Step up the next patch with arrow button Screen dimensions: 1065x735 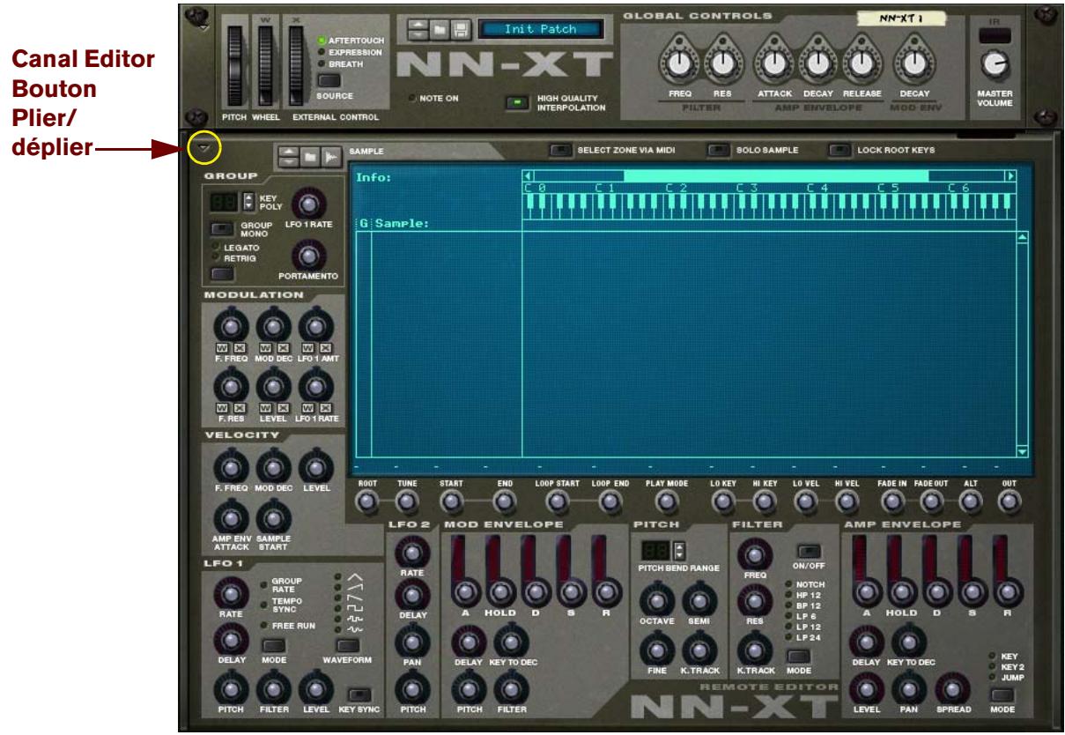(x=420, y=23)
